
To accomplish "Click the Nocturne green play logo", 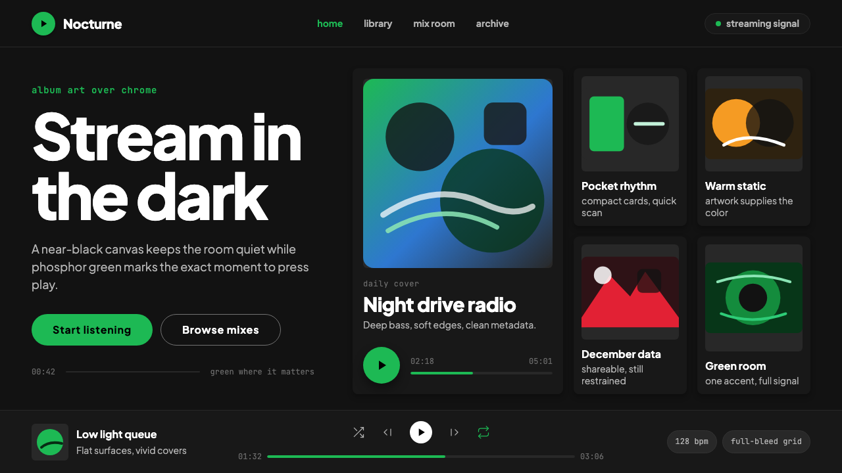I will tap(43, 24).
